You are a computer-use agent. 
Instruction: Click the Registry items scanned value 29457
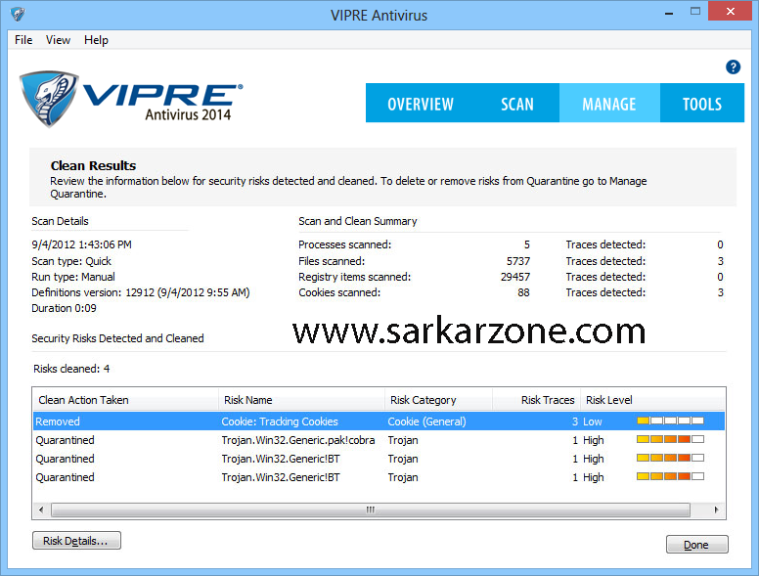tap(515, 277)
